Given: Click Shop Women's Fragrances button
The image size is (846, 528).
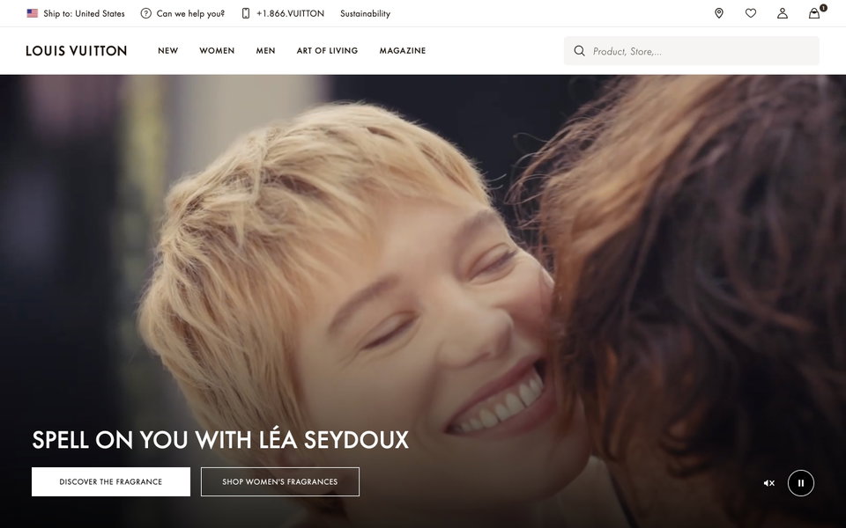Looking at the screenshot, I should (x=280, y=481).
